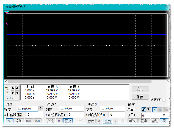Close the 示波器-XSC1 window
174x128 pixels.
pyautogui.click(x=166, y=6)
